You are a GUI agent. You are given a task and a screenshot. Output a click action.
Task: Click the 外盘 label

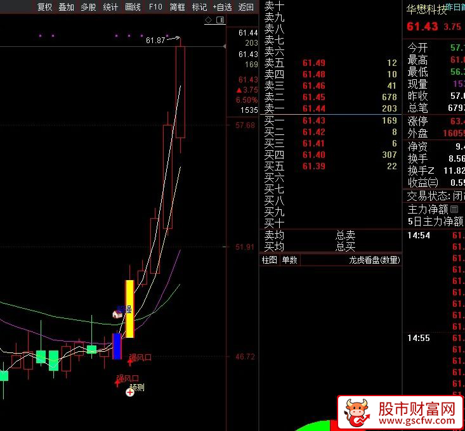point(417,133)
